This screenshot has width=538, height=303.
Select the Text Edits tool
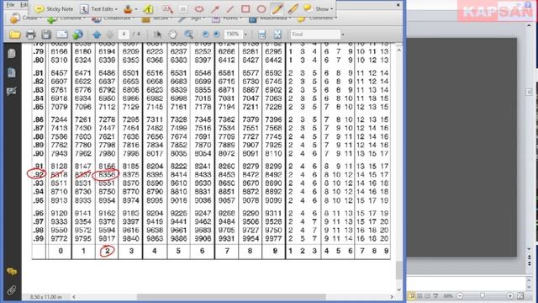point(97,9)
